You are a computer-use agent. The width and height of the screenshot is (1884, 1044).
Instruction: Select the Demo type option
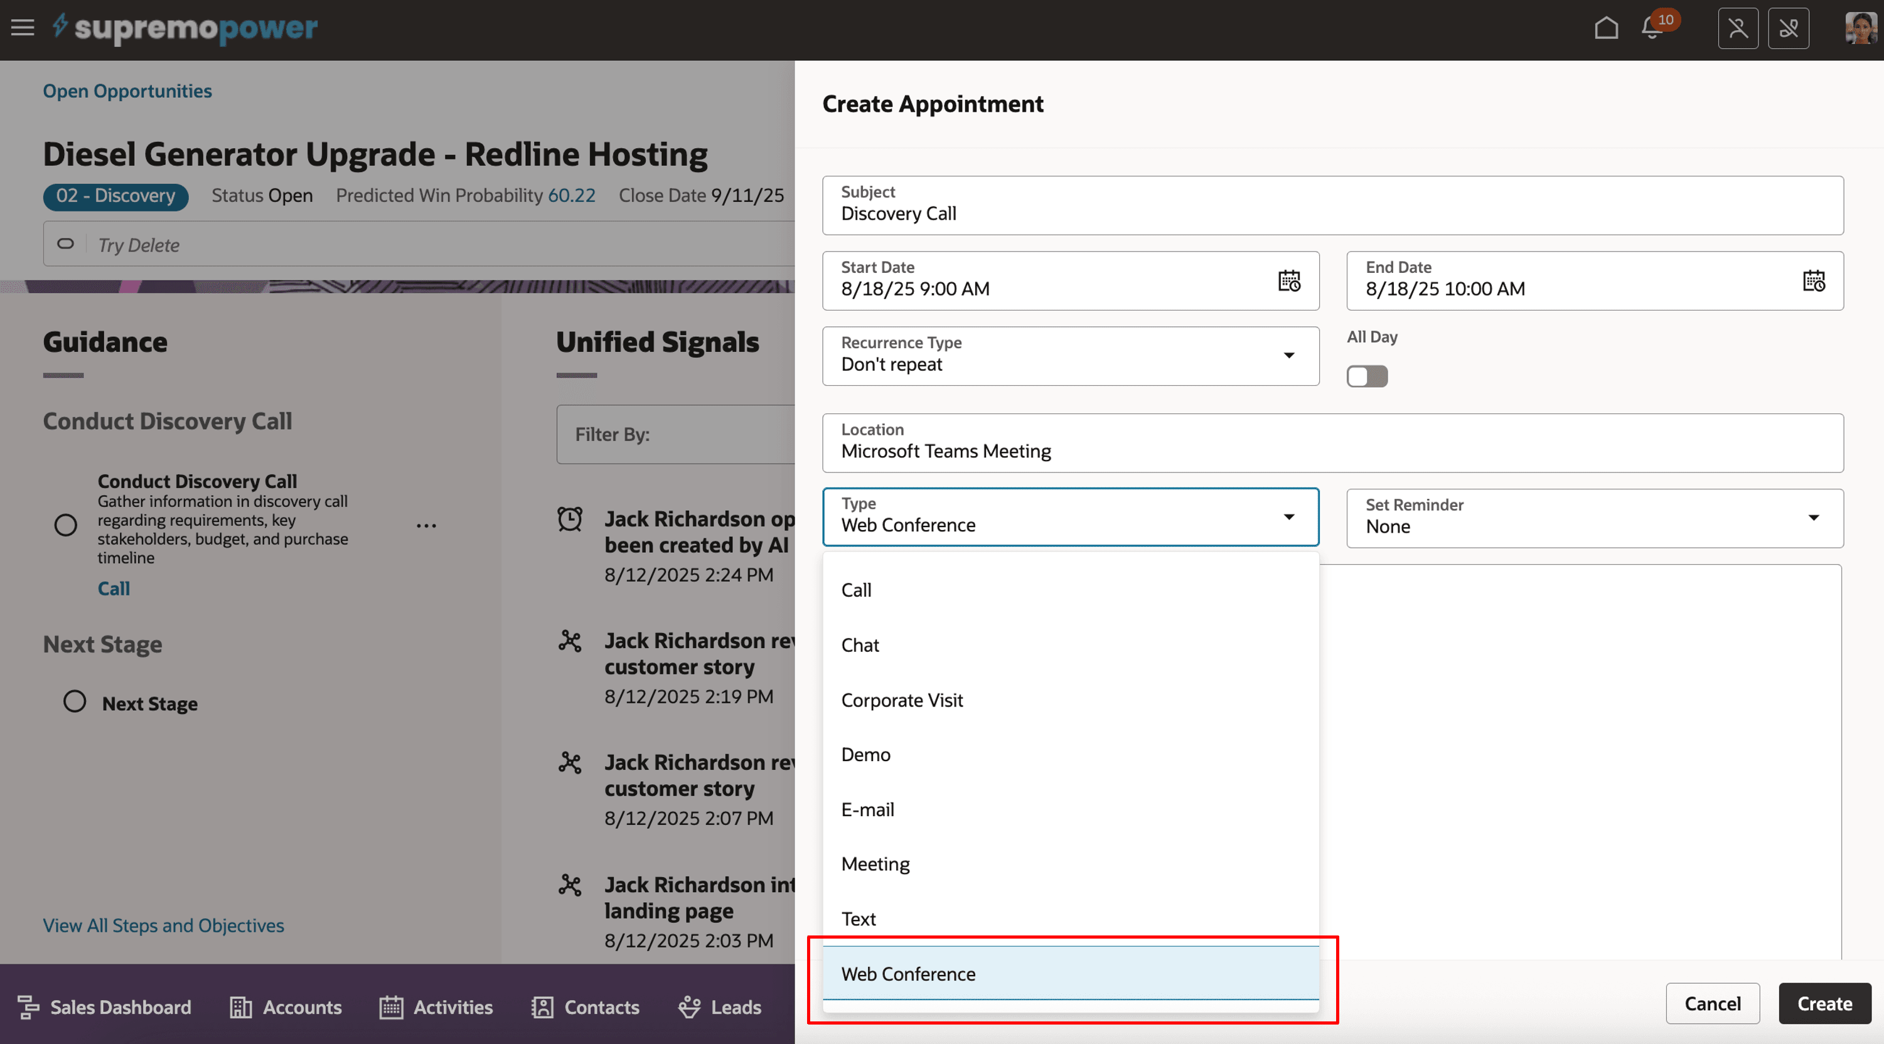[x=866, y=755]
